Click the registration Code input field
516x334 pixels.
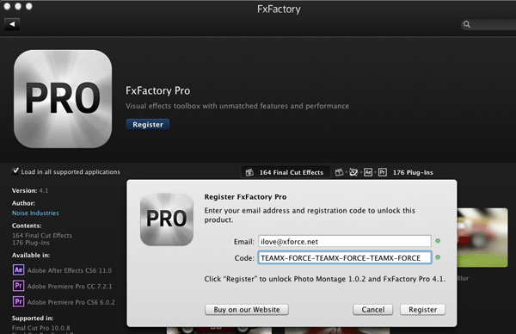pos(345,257)
